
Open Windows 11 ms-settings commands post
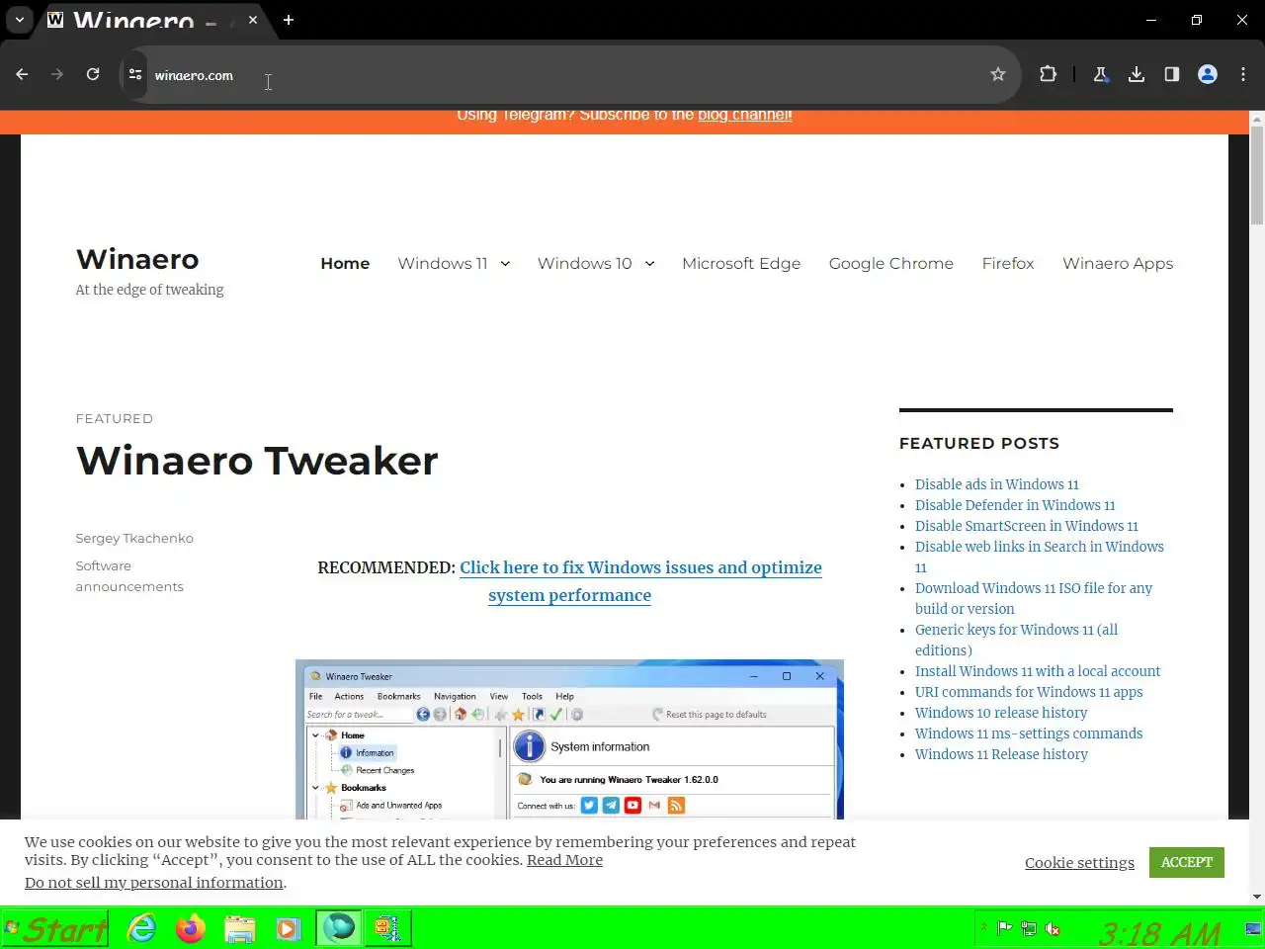click(1029, 733)
